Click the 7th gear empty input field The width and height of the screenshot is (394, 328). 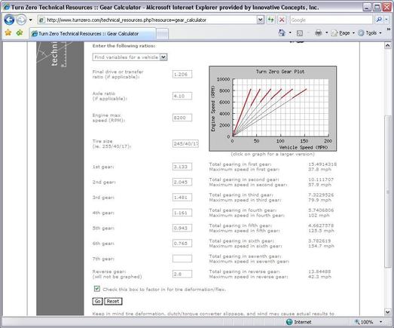(182, 259)
